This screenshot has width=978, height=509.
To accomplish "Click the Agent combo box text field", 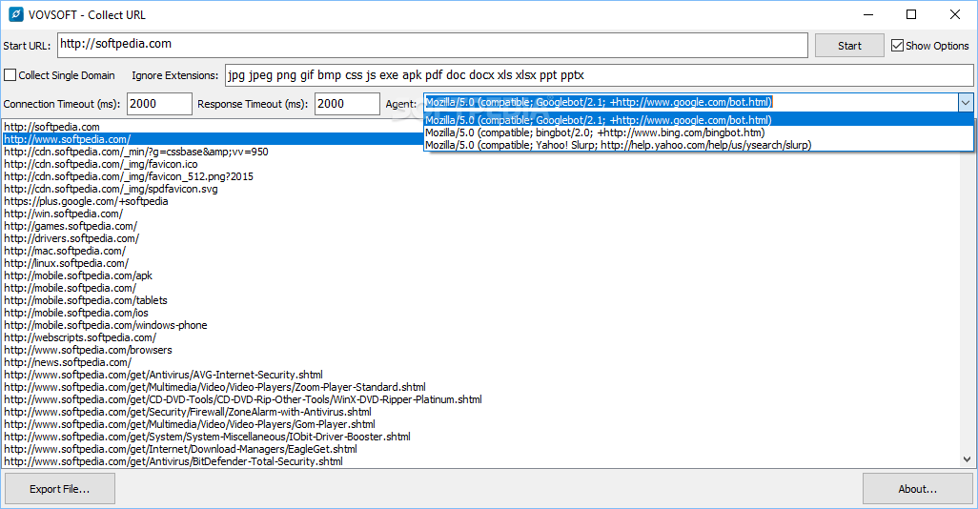I will [690, 102].
